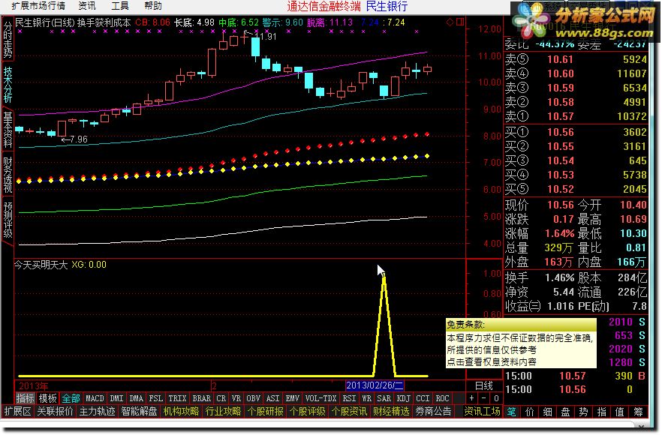Select the 指标 tab
The width and height of the screenshot is (662, 435).
pos(25,398)
